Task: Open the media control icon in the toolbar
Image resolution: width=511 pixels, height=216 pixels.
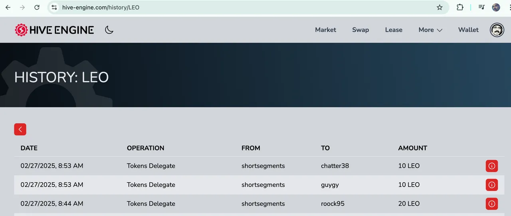Action: [x=481, y=7]
